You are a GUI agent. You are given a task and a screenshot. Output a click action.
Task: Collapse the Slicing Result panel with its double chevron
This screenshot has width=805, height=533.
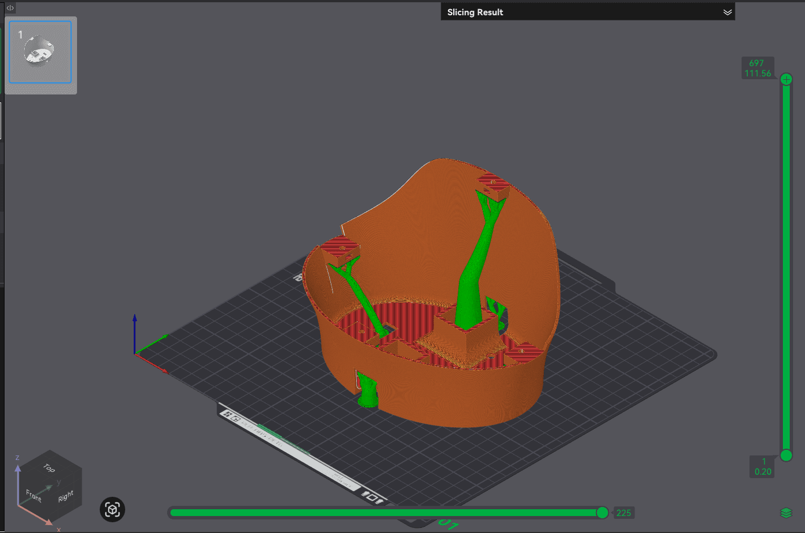coord(728,11)
